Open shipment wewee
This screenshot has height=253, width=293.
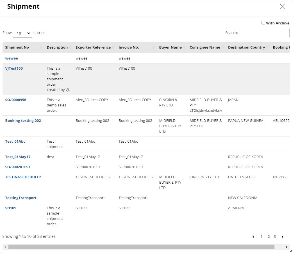[12, 58]
